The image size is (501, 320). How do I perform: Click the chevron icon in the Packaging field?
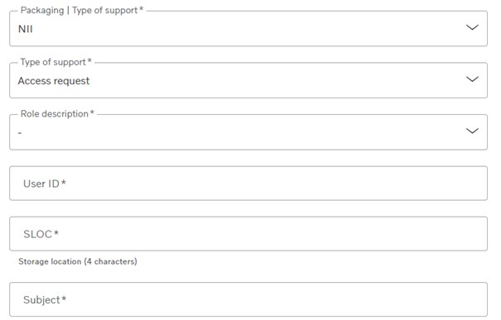pyautogui.click(x=472, y=27)
